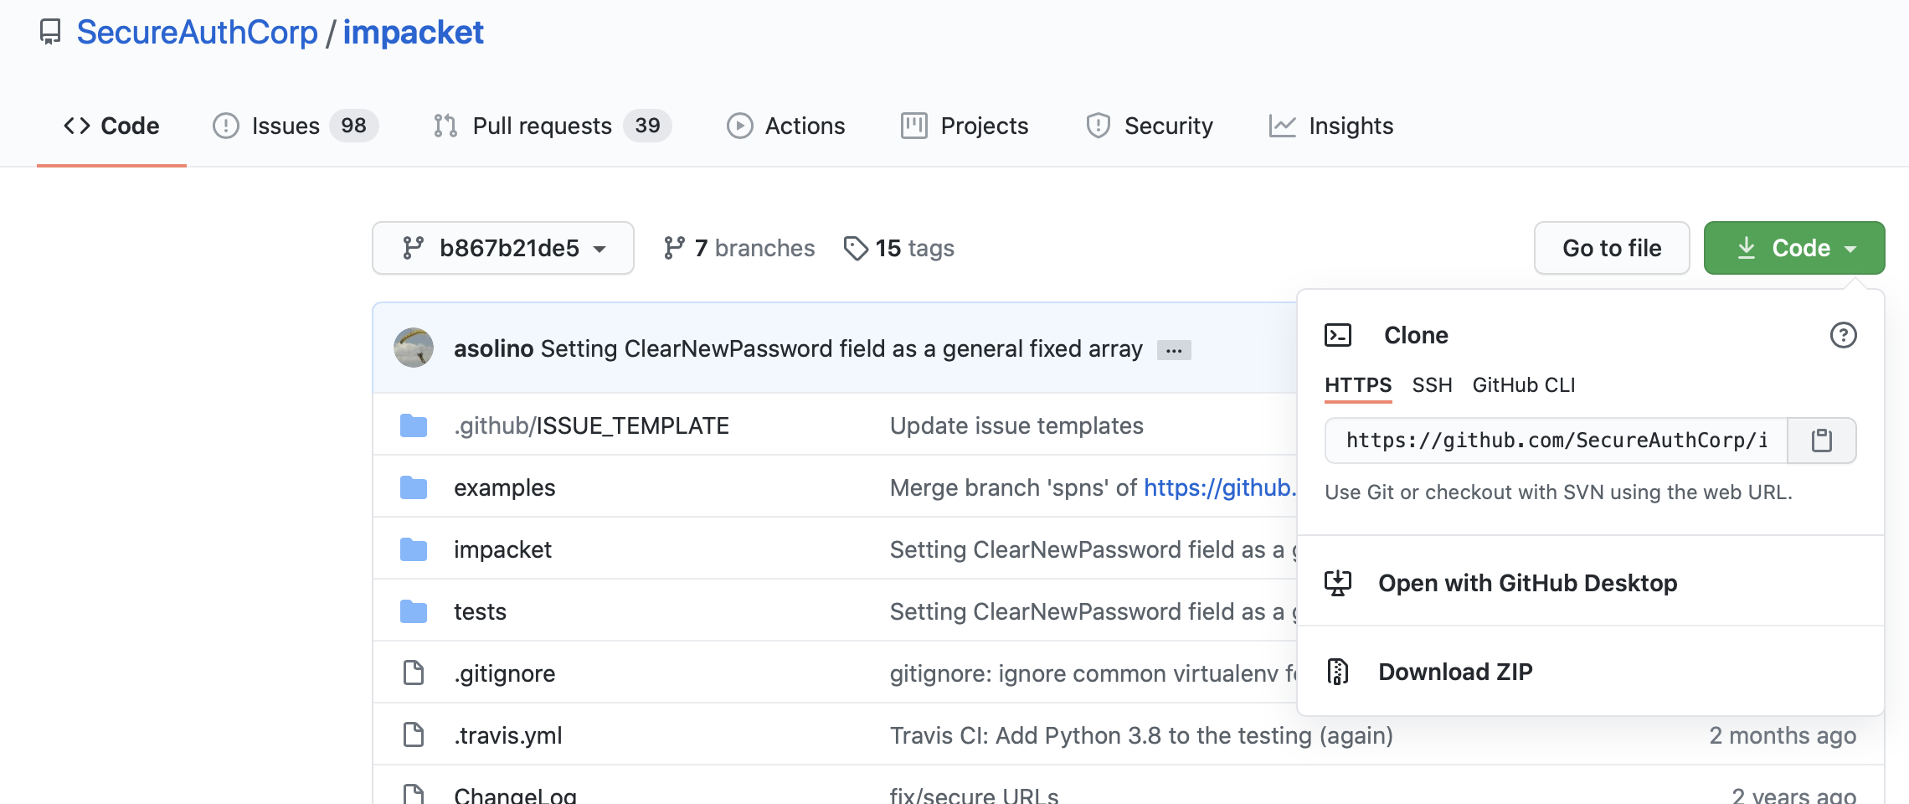Screen dimensions: 1909x804
Task: Open the tests folder
Action: [x=480, y=611]
